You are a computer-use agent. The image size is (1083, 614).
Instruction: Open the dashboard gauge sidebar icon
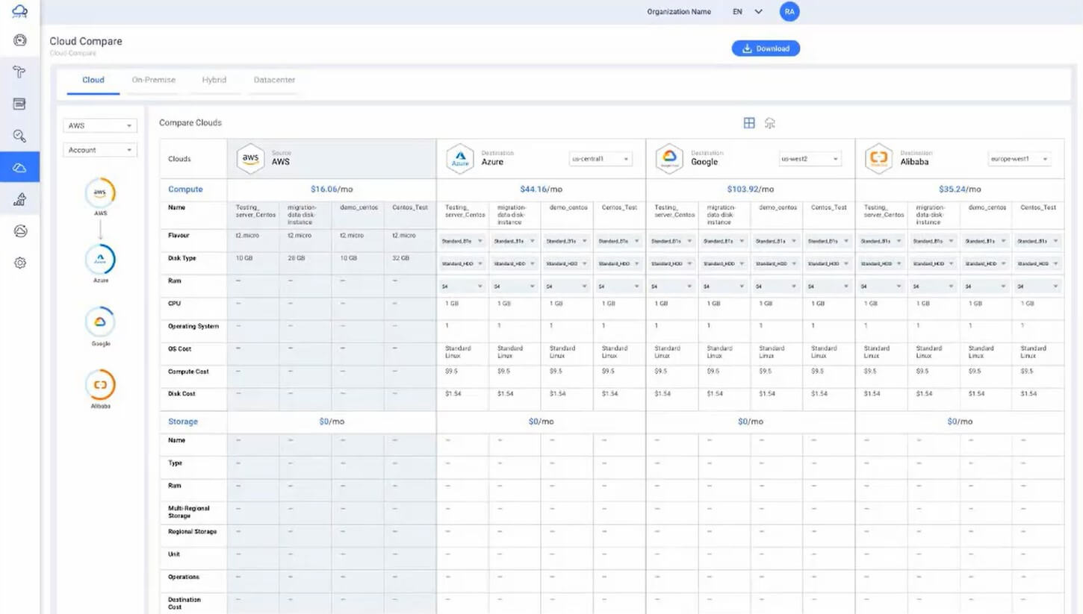pyautogui.click(x=20, y=40)
